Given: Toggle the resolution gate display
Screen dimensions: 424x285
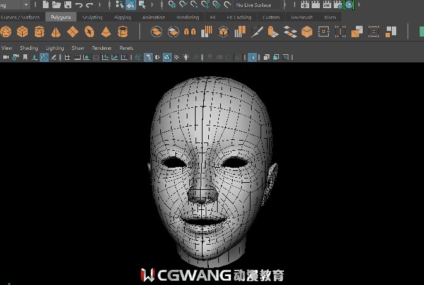Looking at the screenshot, I should point(86,57).
